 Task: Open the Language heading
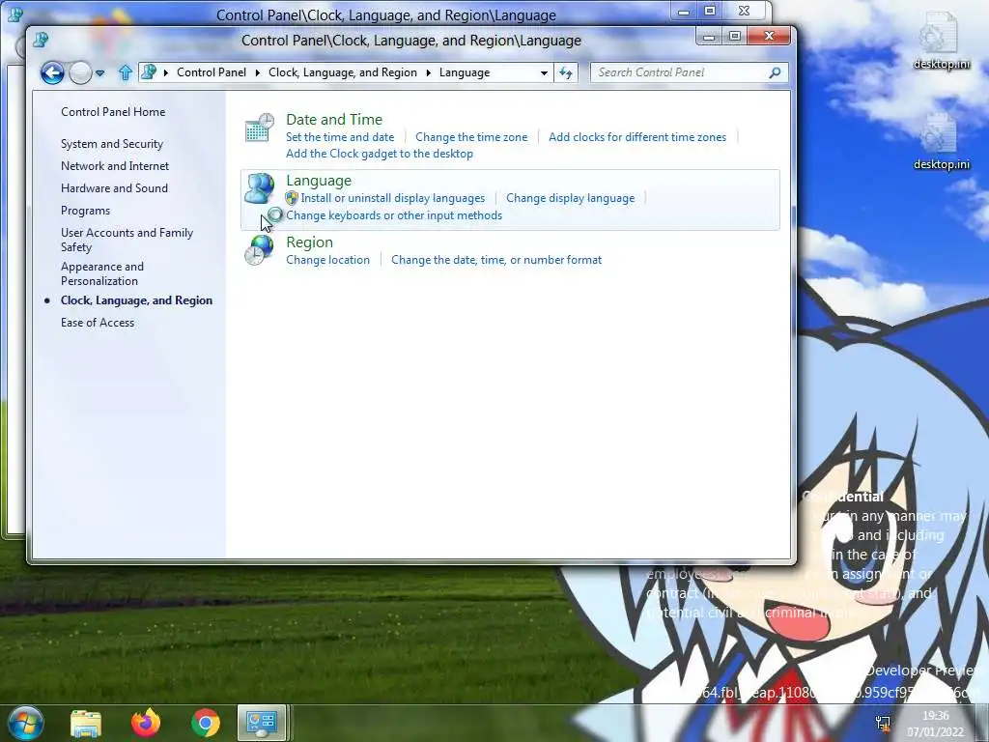[x=319, y=181]
